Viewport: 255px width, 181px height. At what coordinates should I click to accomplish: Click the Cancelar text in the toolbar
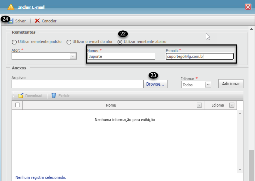pos(49,21)
